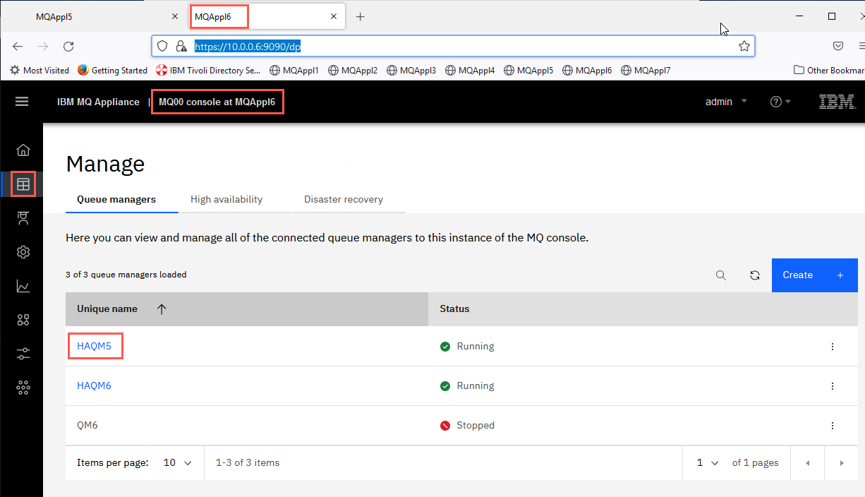The image size is (865, 497).
Task: Open the Other Bookmarks folder
Action: [829, 70]
